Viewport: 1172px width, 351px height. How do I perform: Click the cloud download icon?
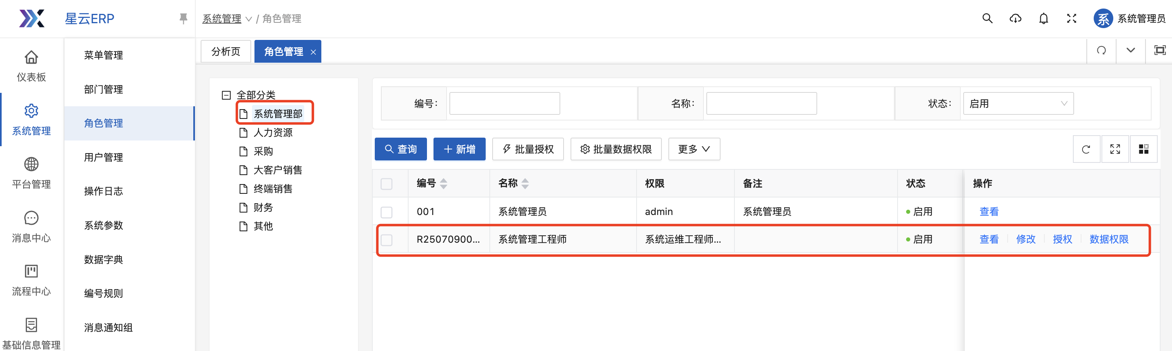(1015, 19)
